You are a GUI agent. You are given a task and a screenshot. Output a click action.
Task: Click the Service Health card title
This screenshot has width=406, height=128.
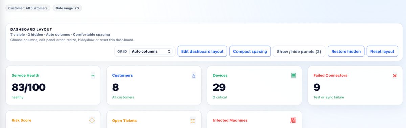25,76
